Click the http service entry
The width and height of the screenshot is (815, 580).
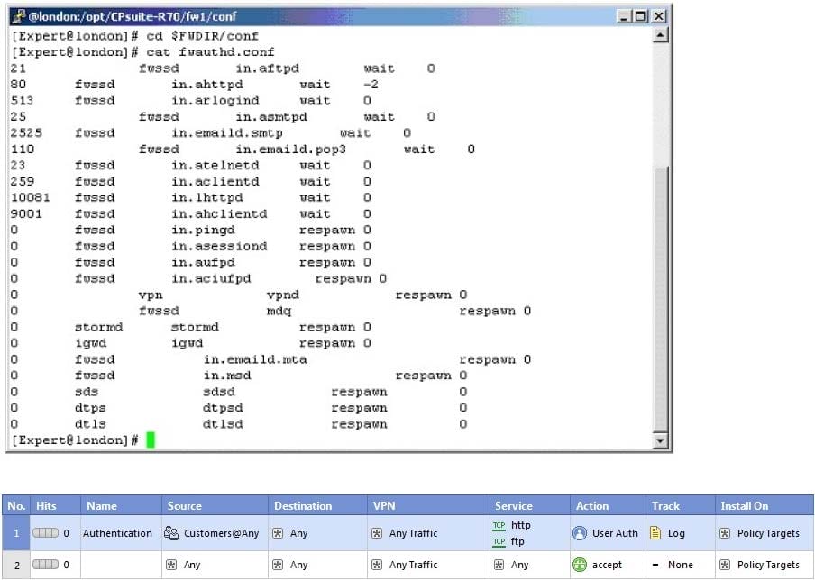click(521, 525)
